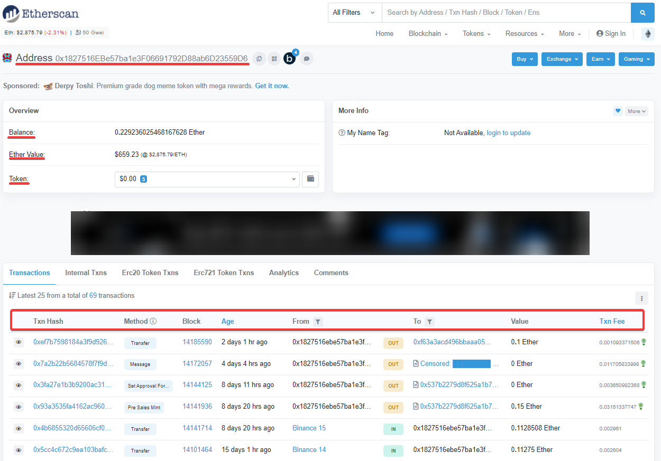Click the gas lightbulb icon on 14185590 row
Screen dimensions: 661x461
(x=644, y=342)
